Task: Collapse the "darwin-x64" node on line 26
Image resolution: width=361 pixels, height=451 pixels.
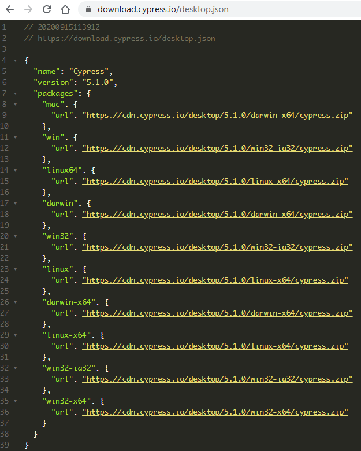Action: point(15,302)
